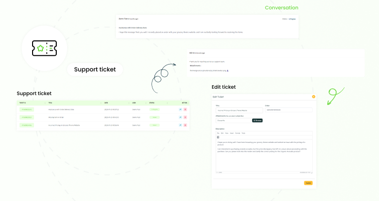
Task: Open the File menu in description editor
Action: point(218,133)
